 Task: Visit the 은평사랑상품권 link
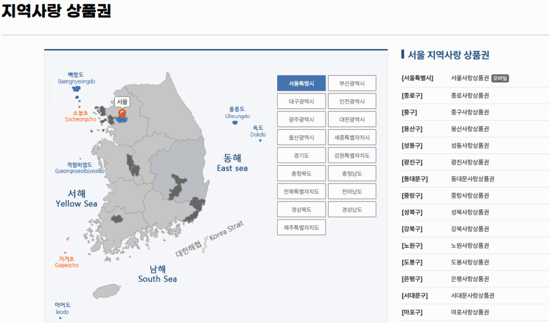coord(470,279)
